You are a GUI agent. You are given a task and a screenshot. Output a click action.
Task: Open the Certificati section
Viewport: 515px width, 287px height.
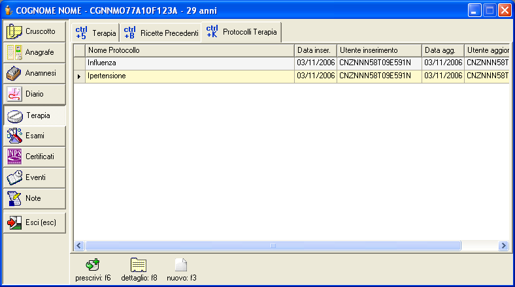pyautogui.click(x=35, y=157)
